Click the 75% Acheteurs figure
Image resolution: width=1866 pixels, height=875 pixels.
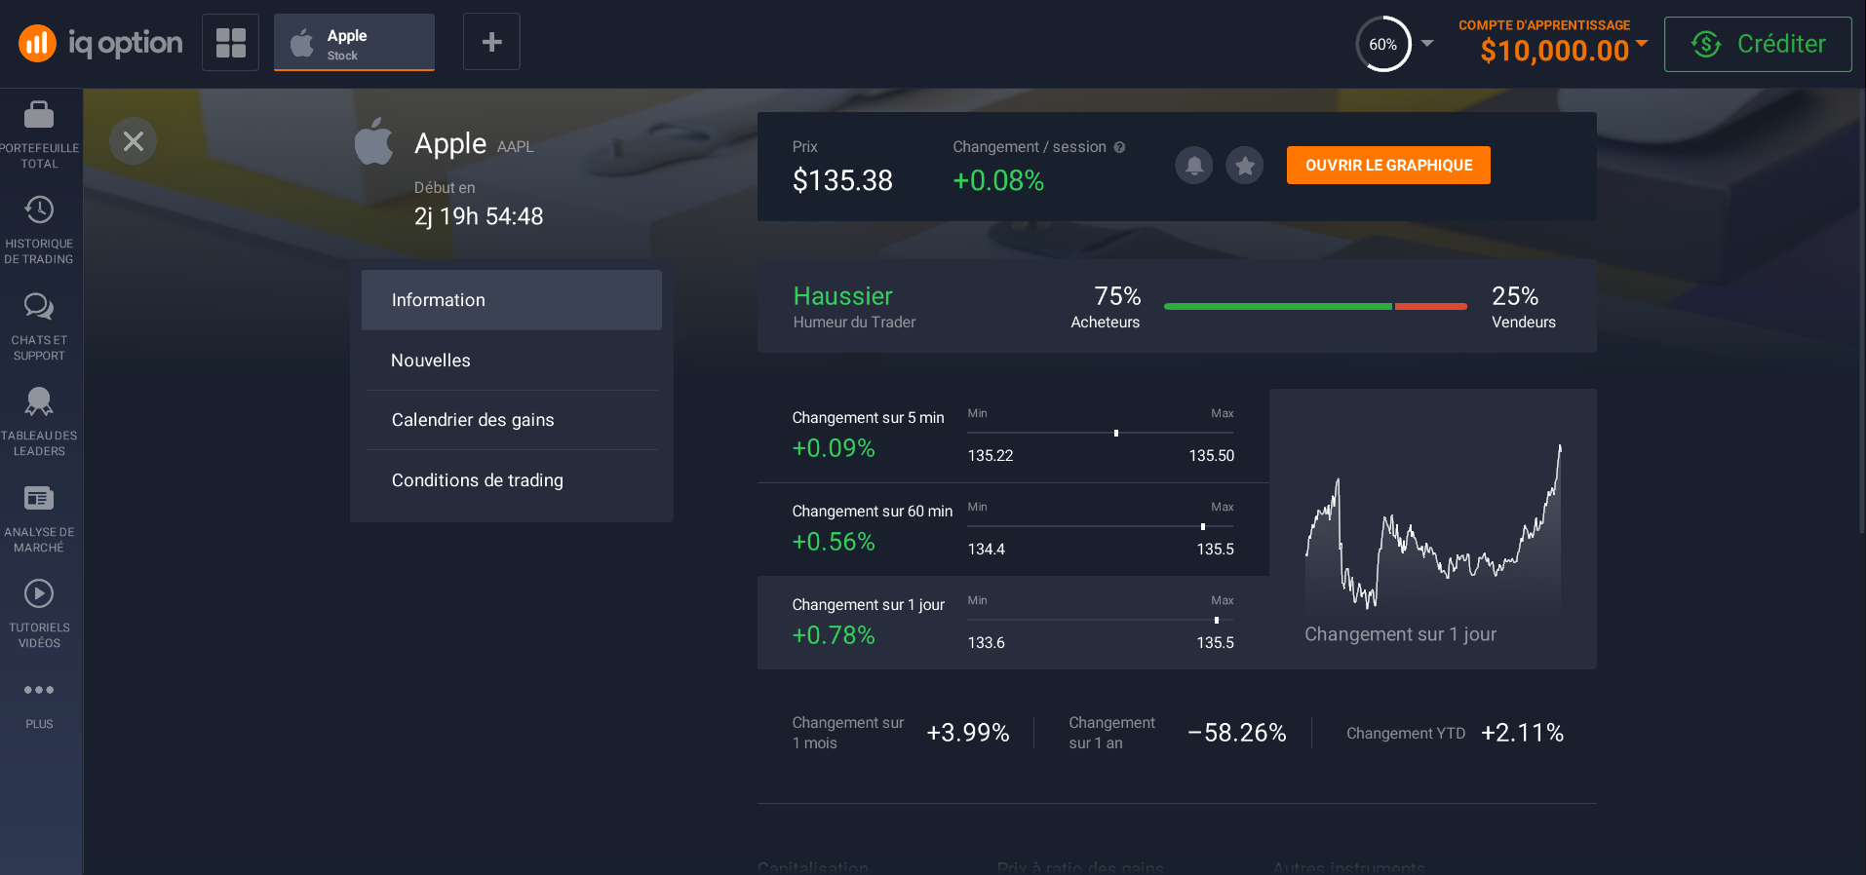1117,296
